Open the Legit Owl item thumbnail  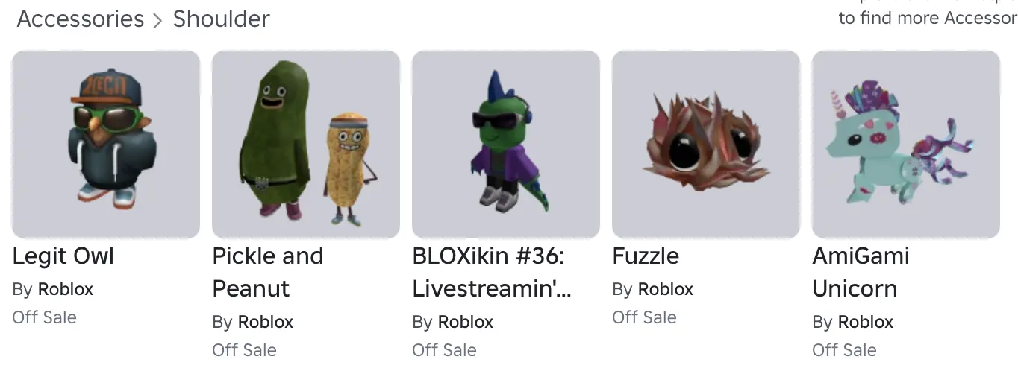pos(106,144)
